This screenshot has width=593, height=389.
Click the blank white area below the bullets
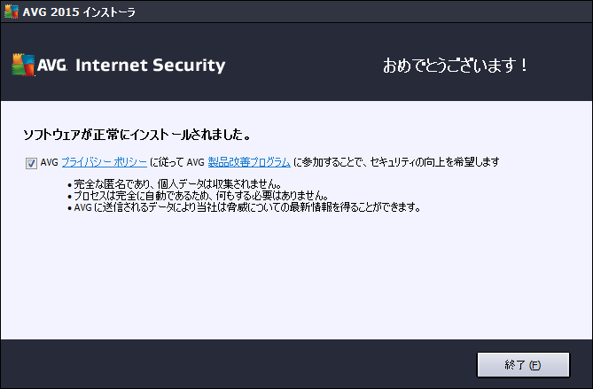point(296,276)
